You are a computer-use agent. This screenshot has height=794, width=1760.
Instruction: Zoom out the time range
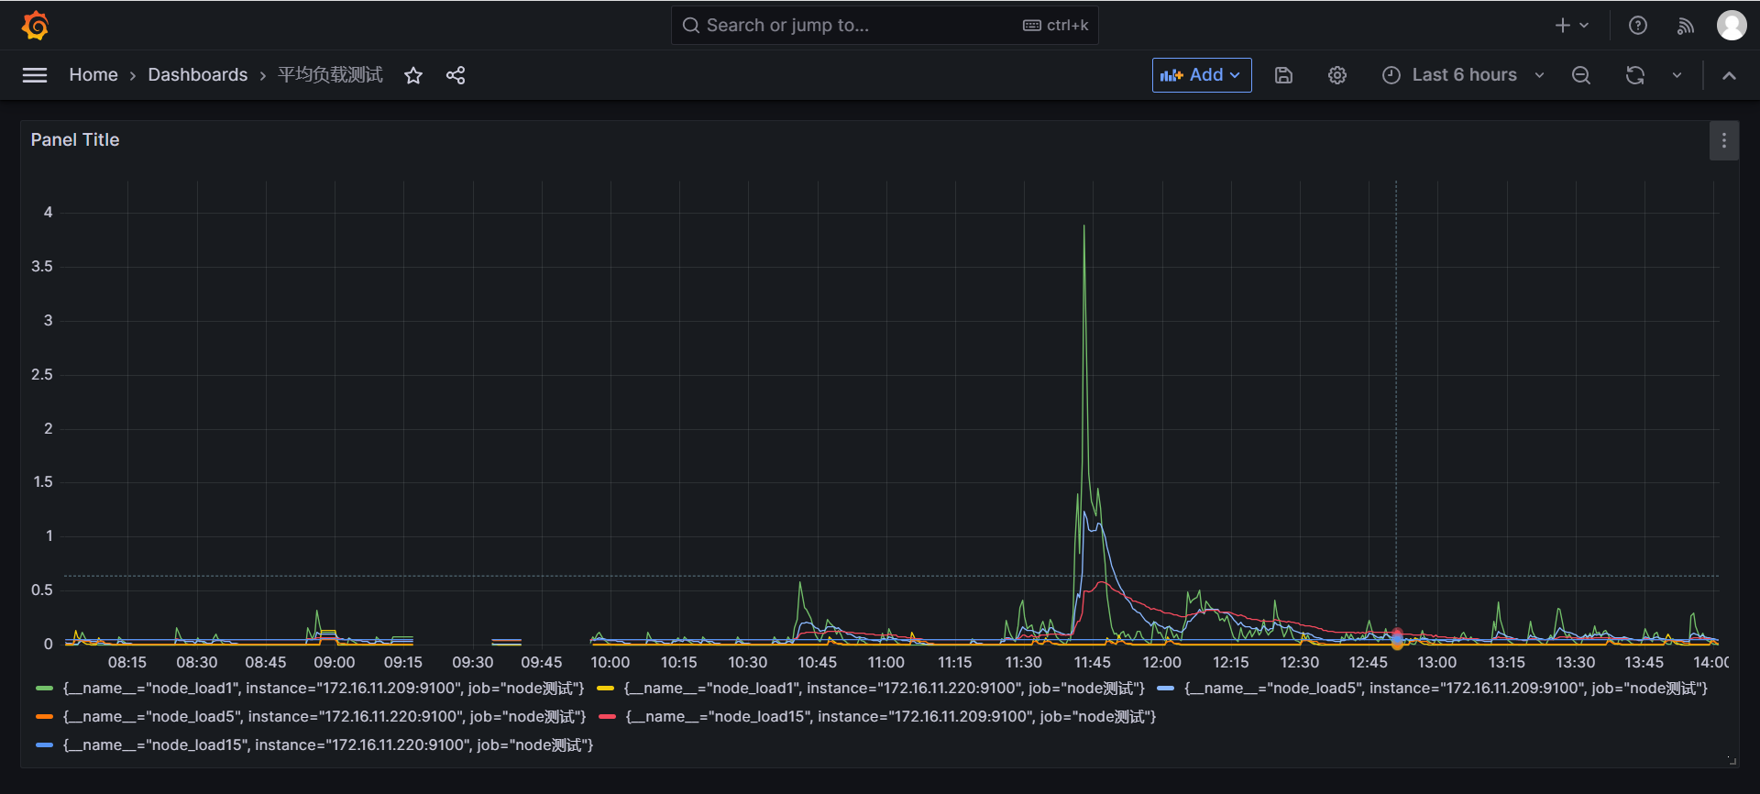pyautogui.click(x=1581, y=75)
